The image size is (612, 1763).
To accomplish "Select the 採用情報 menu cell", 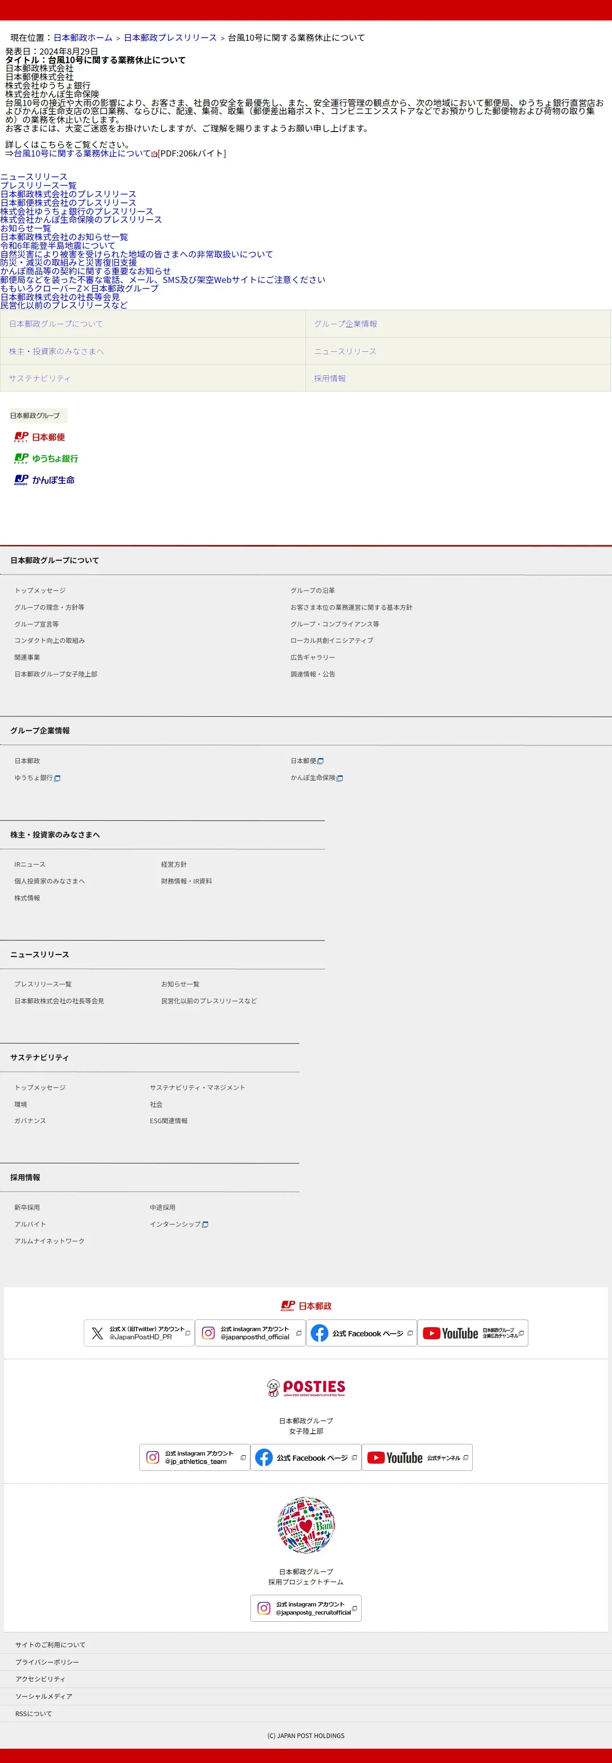I will 458,378.
